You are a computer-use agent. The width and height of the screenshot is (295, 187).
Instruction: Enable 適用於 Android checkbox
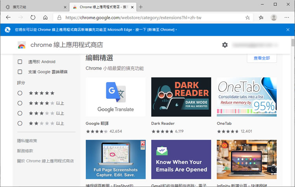coord(20,62)
